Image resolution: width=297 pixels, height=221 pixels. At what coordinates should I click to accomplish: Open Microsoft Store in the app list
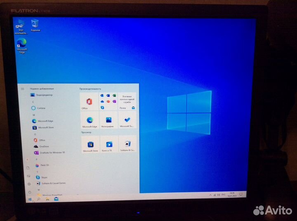point(43,128)
